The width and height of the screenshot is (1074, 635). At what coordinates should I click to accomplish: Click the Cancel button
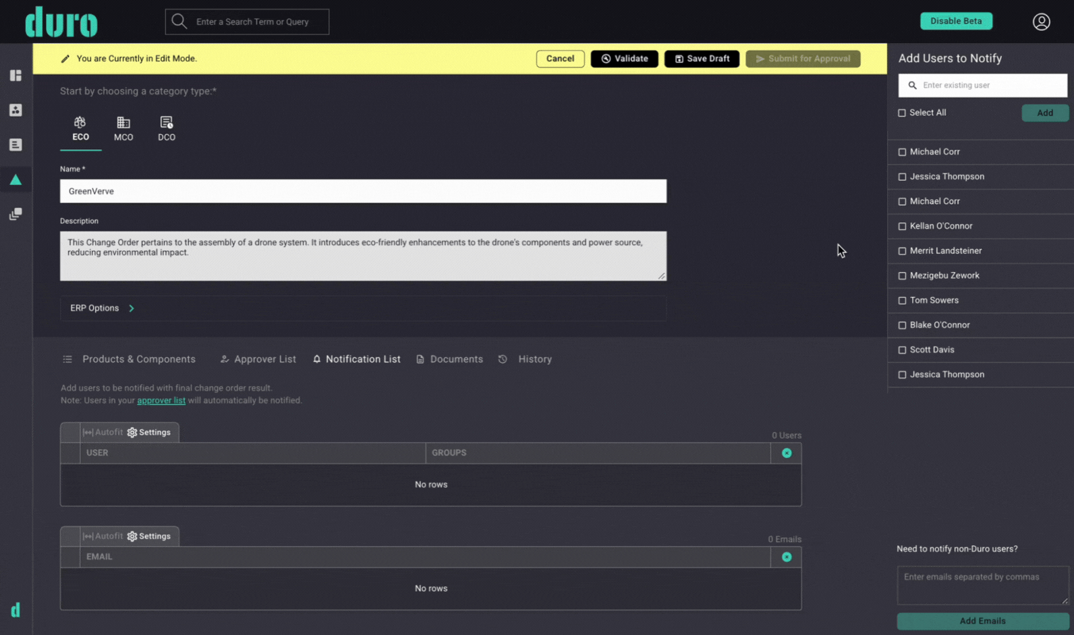click(560, 59)
